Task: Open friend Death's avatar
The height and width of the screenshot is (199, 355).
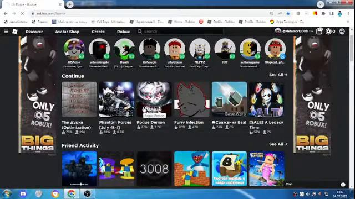Action: 124,49
